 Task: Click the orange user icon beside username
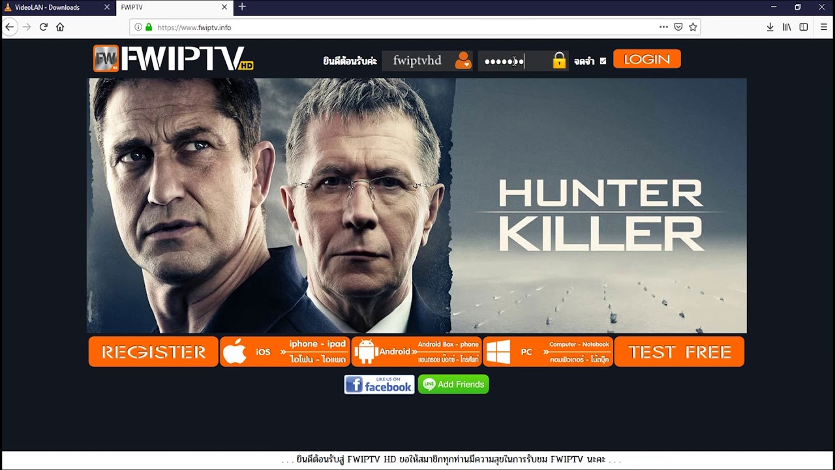pos(463,61)
